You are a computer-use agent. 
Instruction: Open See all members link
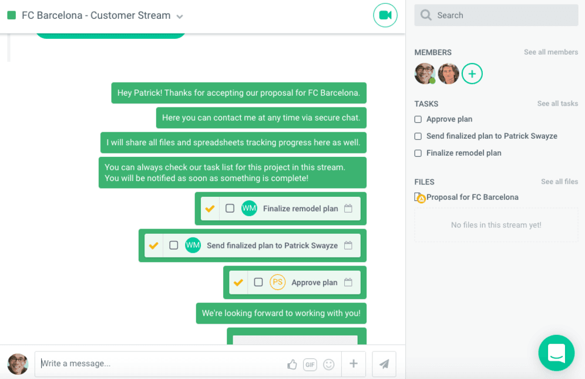point(550,52)
